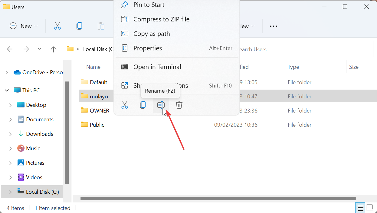The image size is (377, 213).
Task: Click the Share icon in the context menu
Action: coord(125,85)
